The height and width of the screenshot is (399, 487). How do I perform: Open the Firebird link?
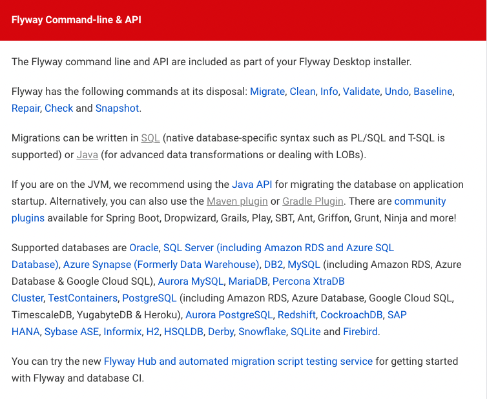point(360,332)
